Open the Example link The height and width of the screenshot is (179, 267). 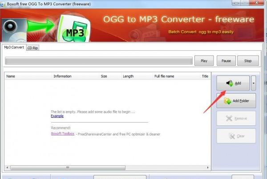[x=57, y=116]
